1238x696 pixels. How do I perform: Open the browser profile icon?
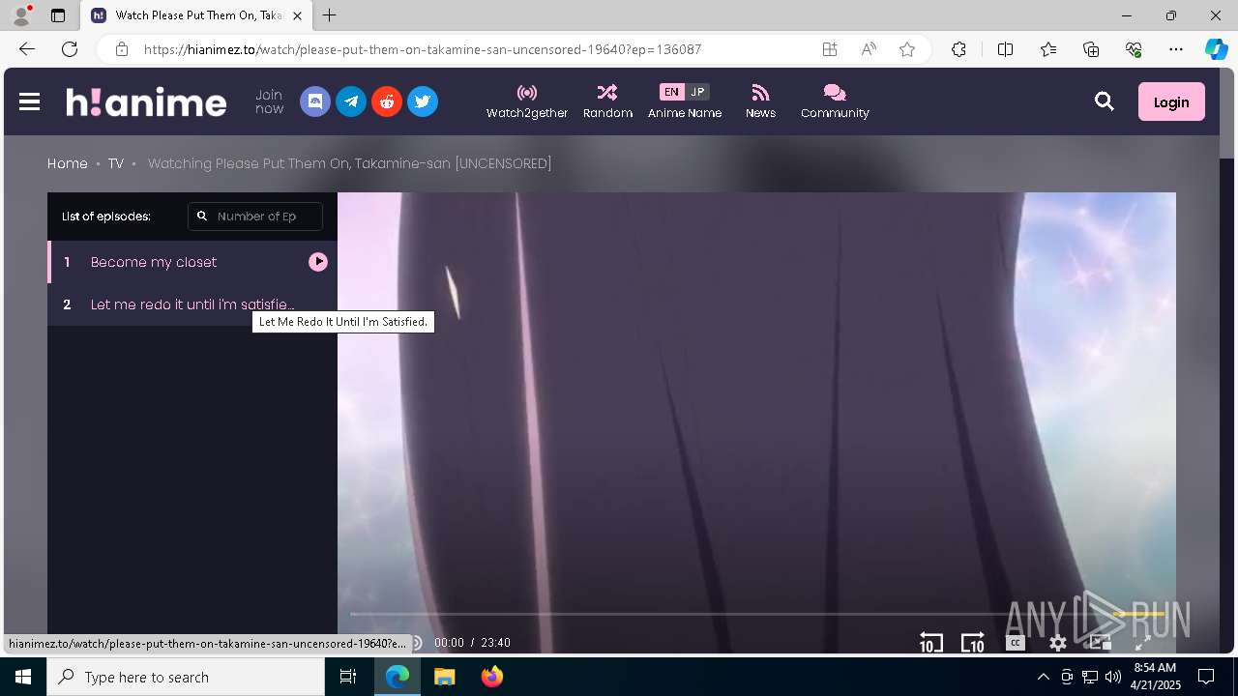click(x=21, y=15)
